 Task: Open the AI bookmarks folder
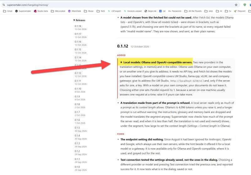219,11
